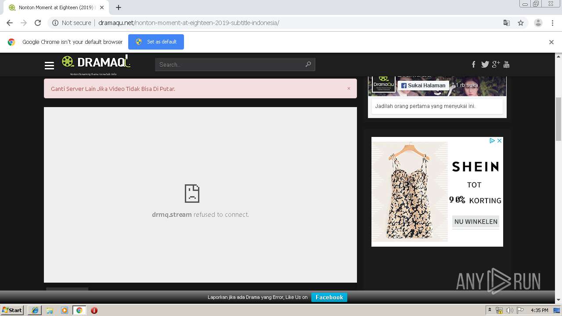Open the media player taskbar icon
562x316 pixels.
tap(65, 310)
